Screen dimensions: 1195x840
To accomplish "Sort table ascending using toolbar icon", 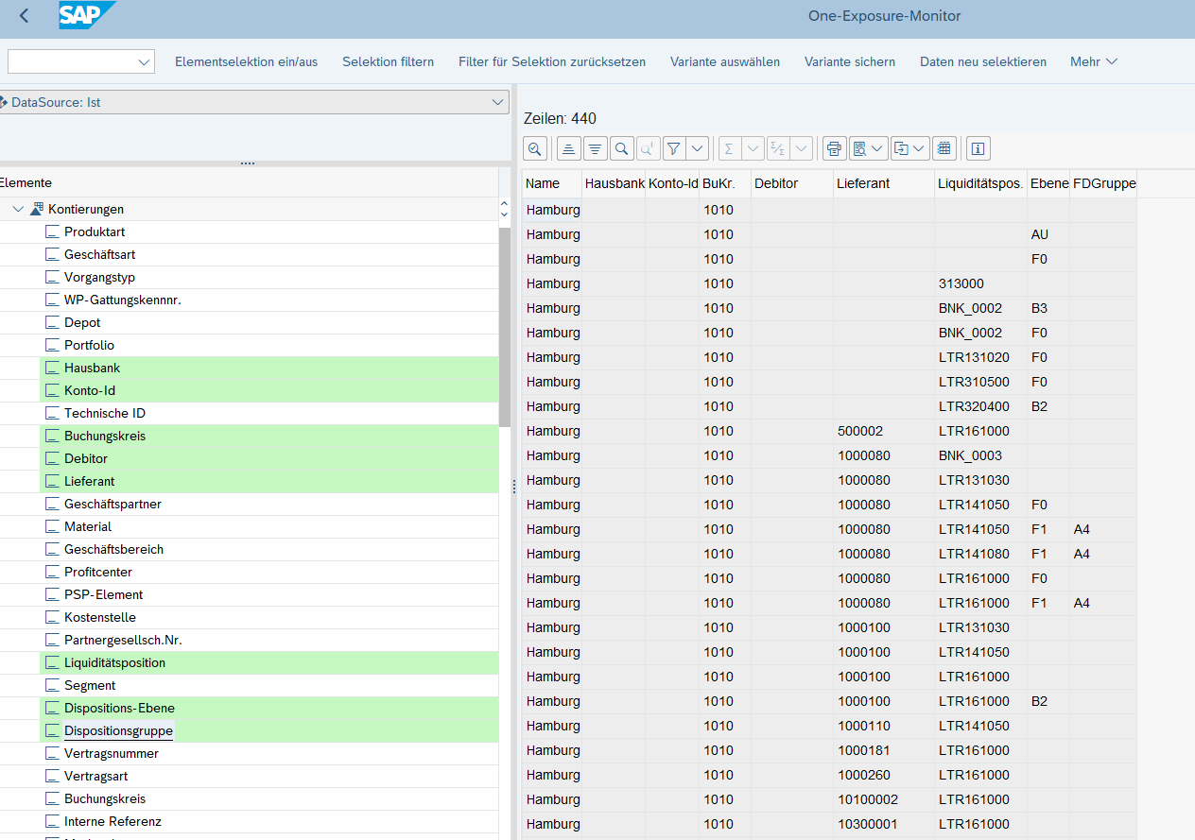I will tap(569, 148).
